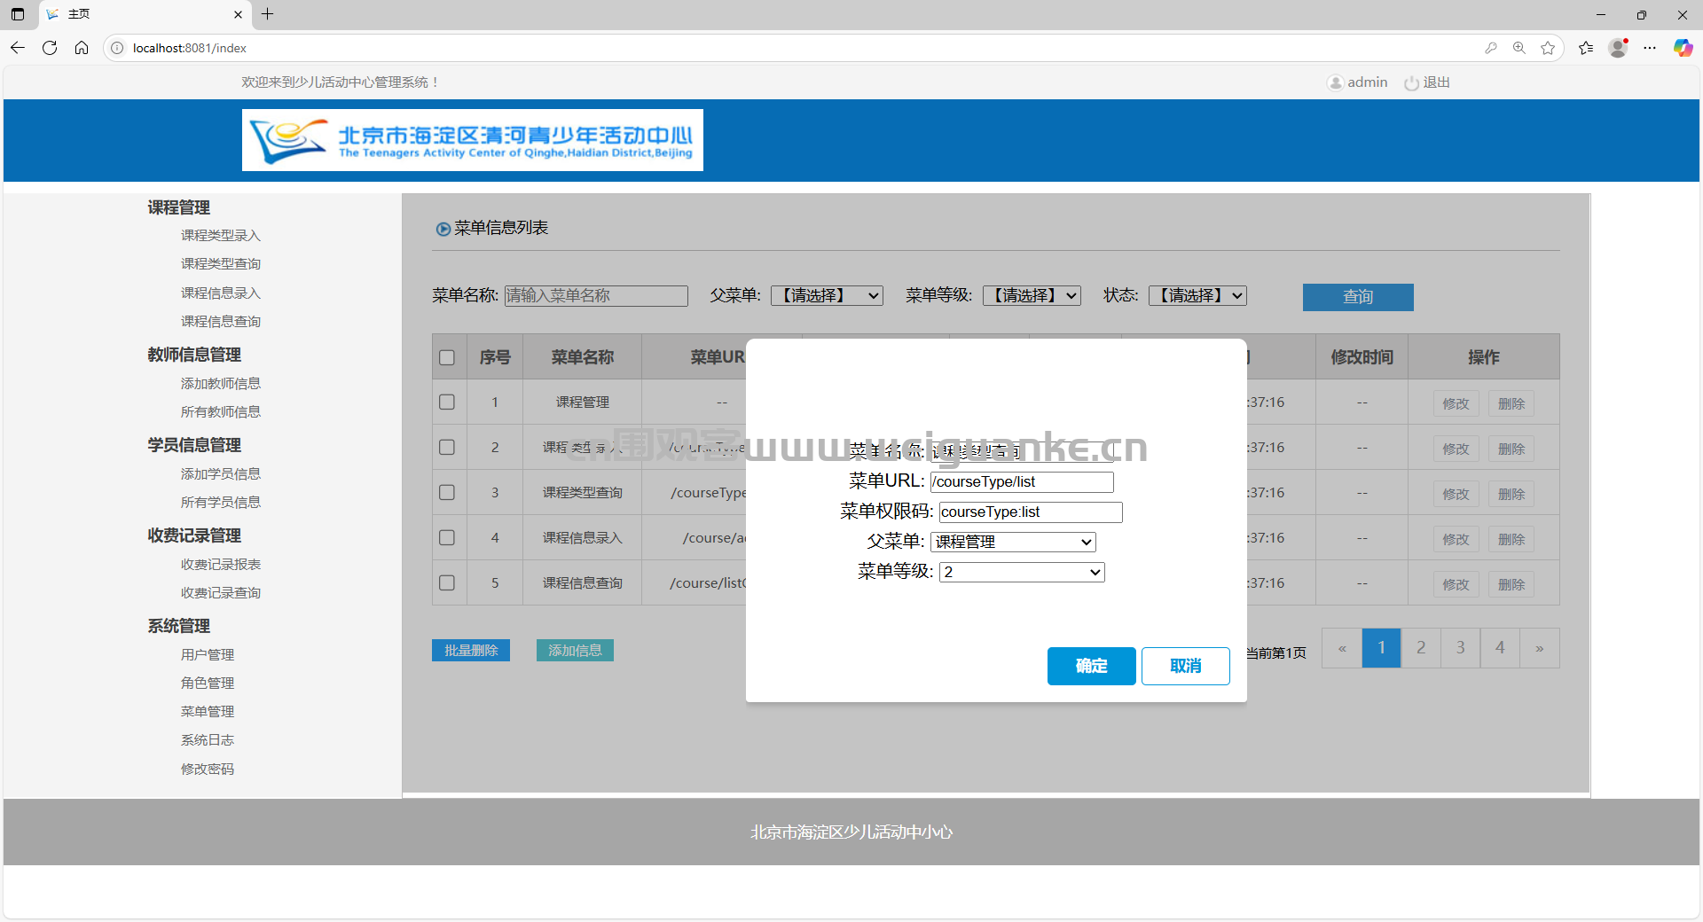
Task: Open 角色管理 in the sidebar
Action: click(208, 683)
